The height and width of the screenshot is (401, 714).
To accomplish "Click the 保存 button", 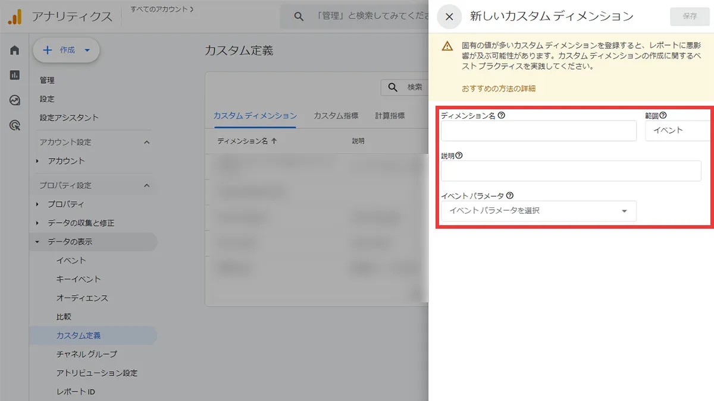I will pyautogui.click(x=690, y=17).
